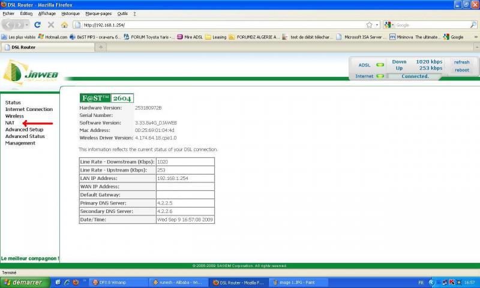480x288 pixels.
Task: Open Les plus visités bookmark
Action: point(19,37)
